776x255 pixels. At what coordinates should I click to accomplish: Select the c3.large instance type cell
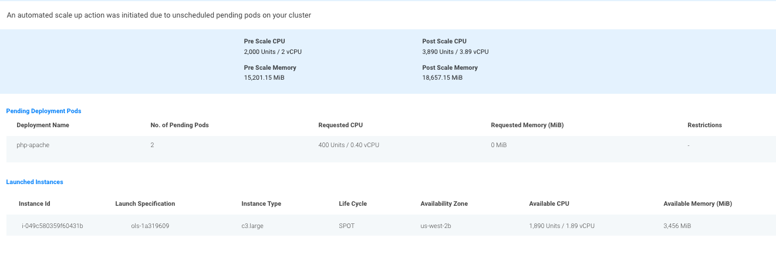(x=252, y=226)
